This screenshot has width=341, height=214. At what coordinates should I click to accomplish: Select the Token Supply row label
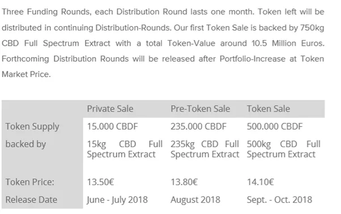click(32, 127)
